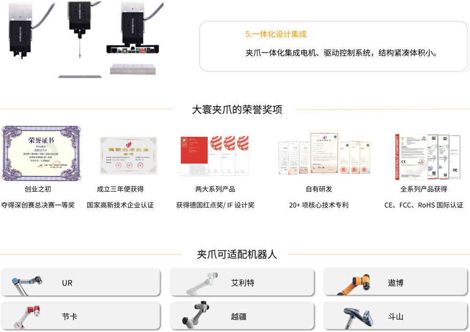
Task: Select the UR robot card label
Action: point(67,283)
